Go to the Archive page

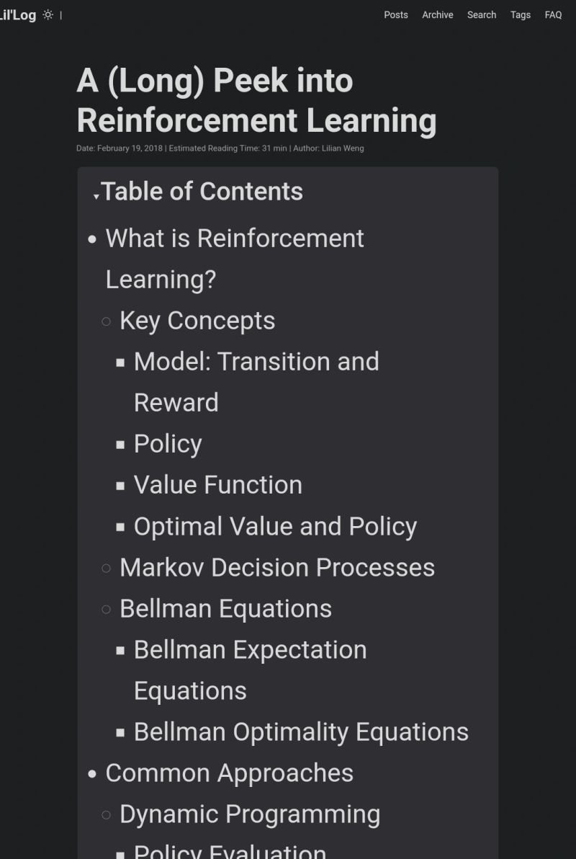coord(438,15)
